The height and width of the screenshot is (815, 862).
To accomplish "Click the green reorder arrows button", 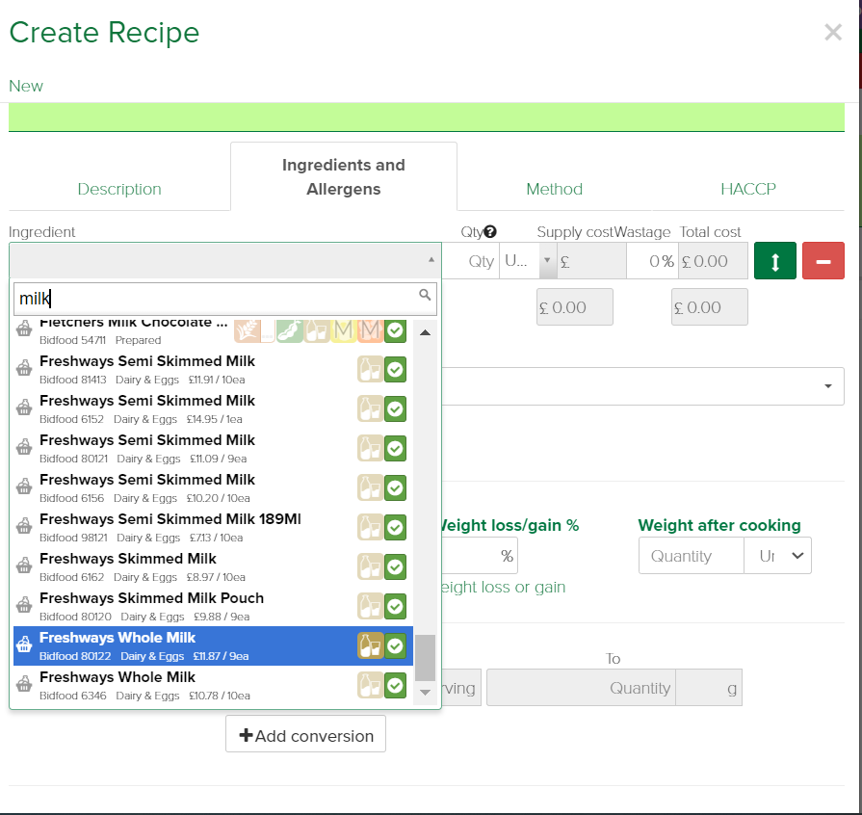I will (x=774, y=261).
